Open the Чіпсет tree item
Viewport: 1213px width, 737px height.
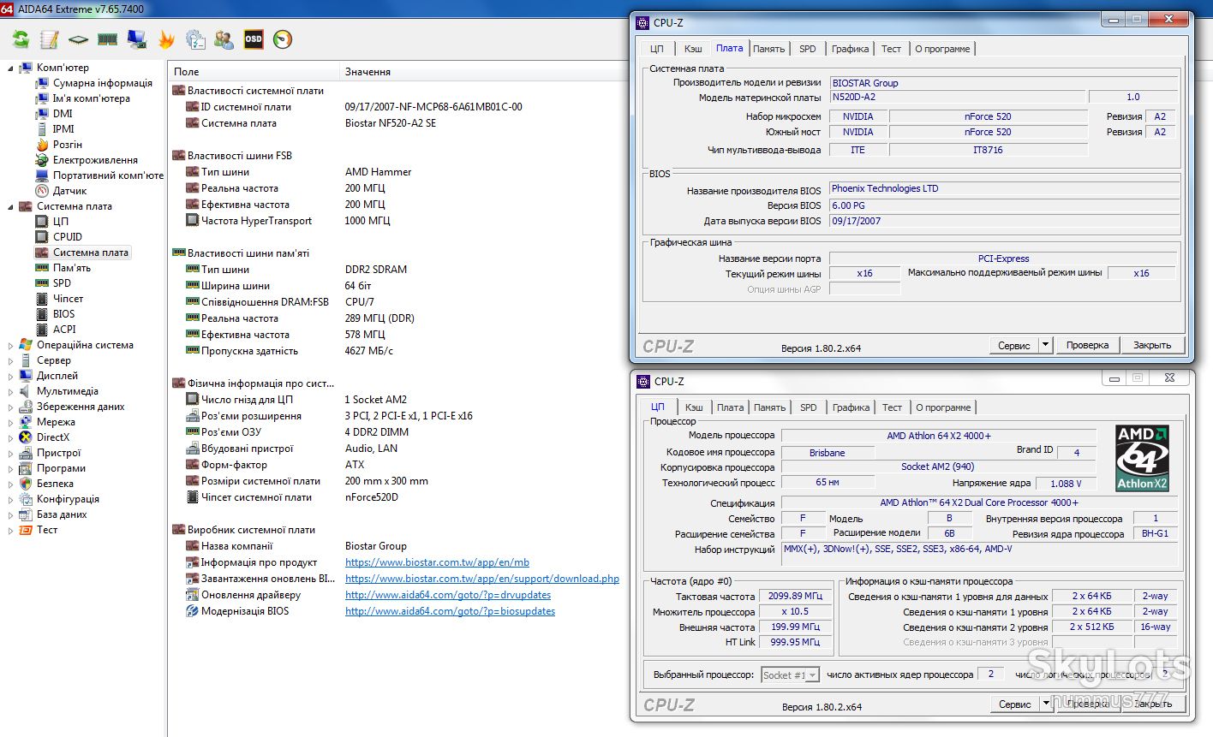69,299
